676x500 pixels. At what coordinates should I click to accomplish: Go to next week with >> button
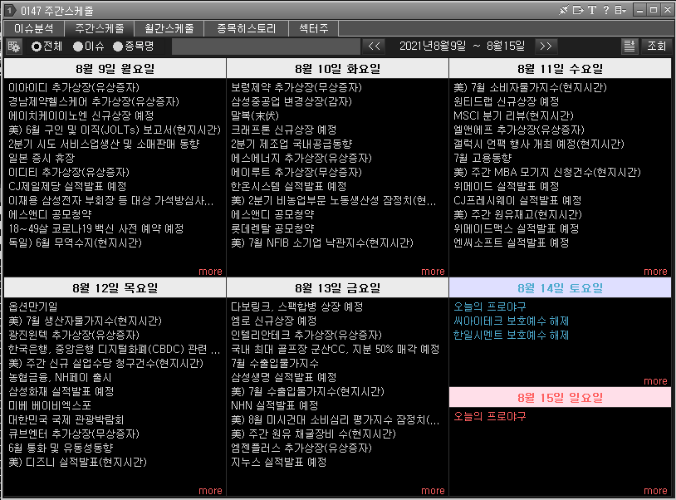click(546, 47)
